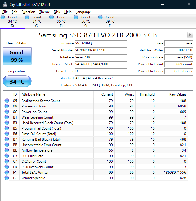
Task: Click the Firmware field SVT02B6Q
Action: point(101,43)
